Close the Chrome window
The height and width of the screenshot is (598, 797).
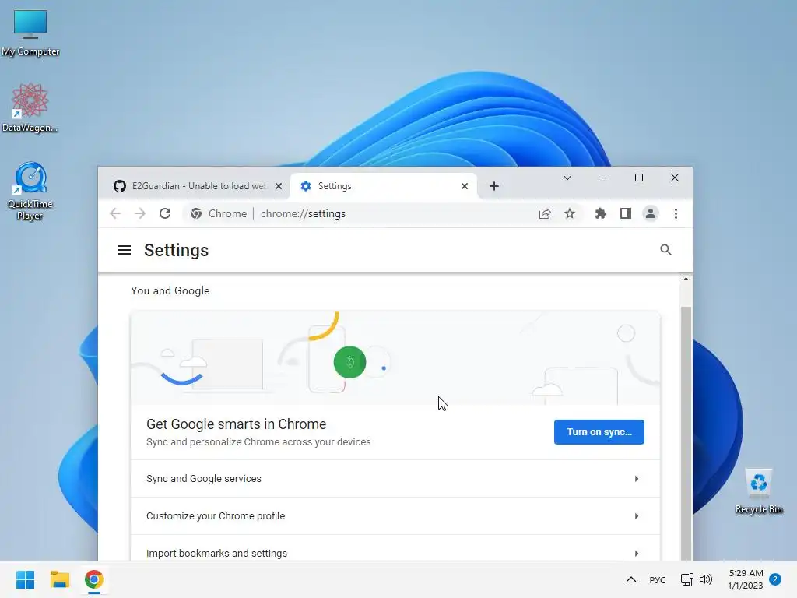pyautogui.click(x=675, y=178)
